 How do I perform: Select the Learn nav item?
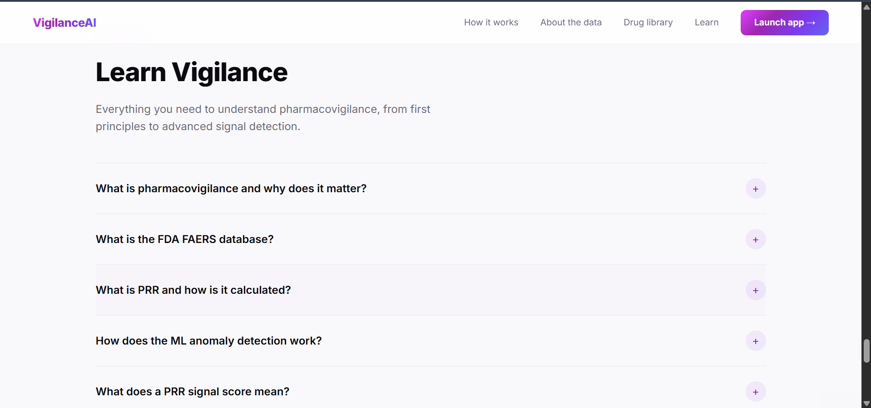point(707,22)
